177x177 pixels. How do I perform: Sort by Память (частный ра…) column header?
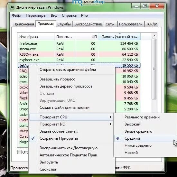click(x=120, y=37)
